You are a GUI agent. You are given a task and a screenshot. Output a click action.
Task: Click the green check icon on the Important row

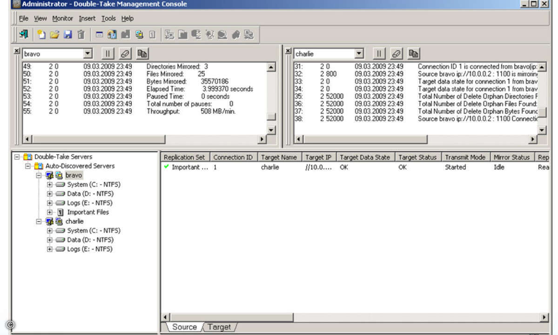click(166, 167)
